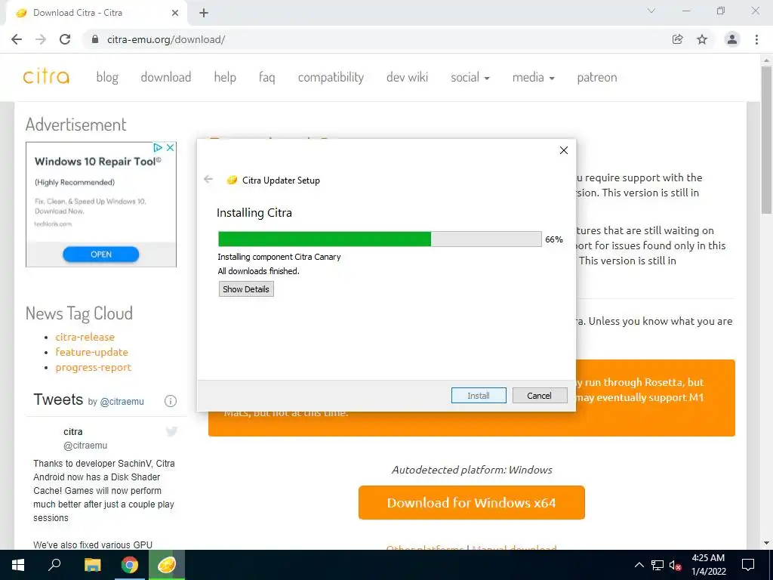Close the Download Citra tab
Viewport: 773px width, 580px height.
pyautogui.click(x=175, y=13)
